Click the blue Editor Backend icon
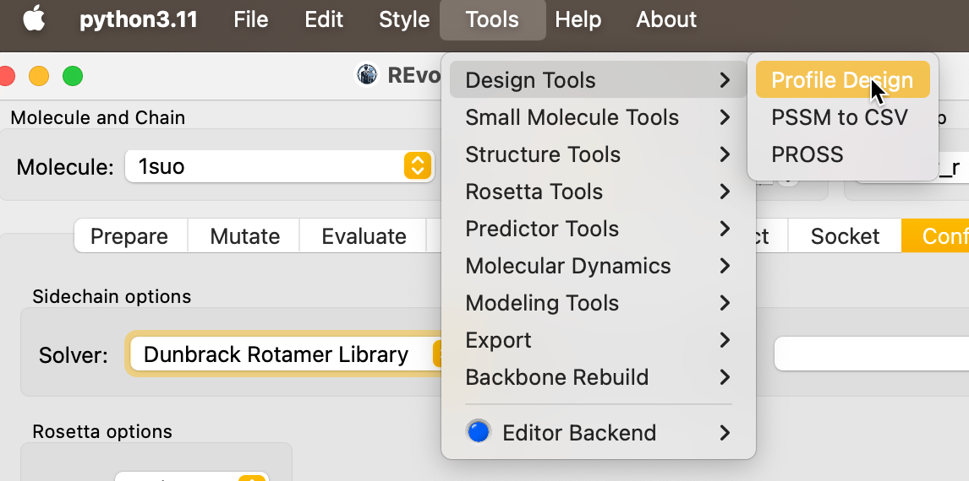This screenshot has width=969, height=481. click(x=479, y=432)
